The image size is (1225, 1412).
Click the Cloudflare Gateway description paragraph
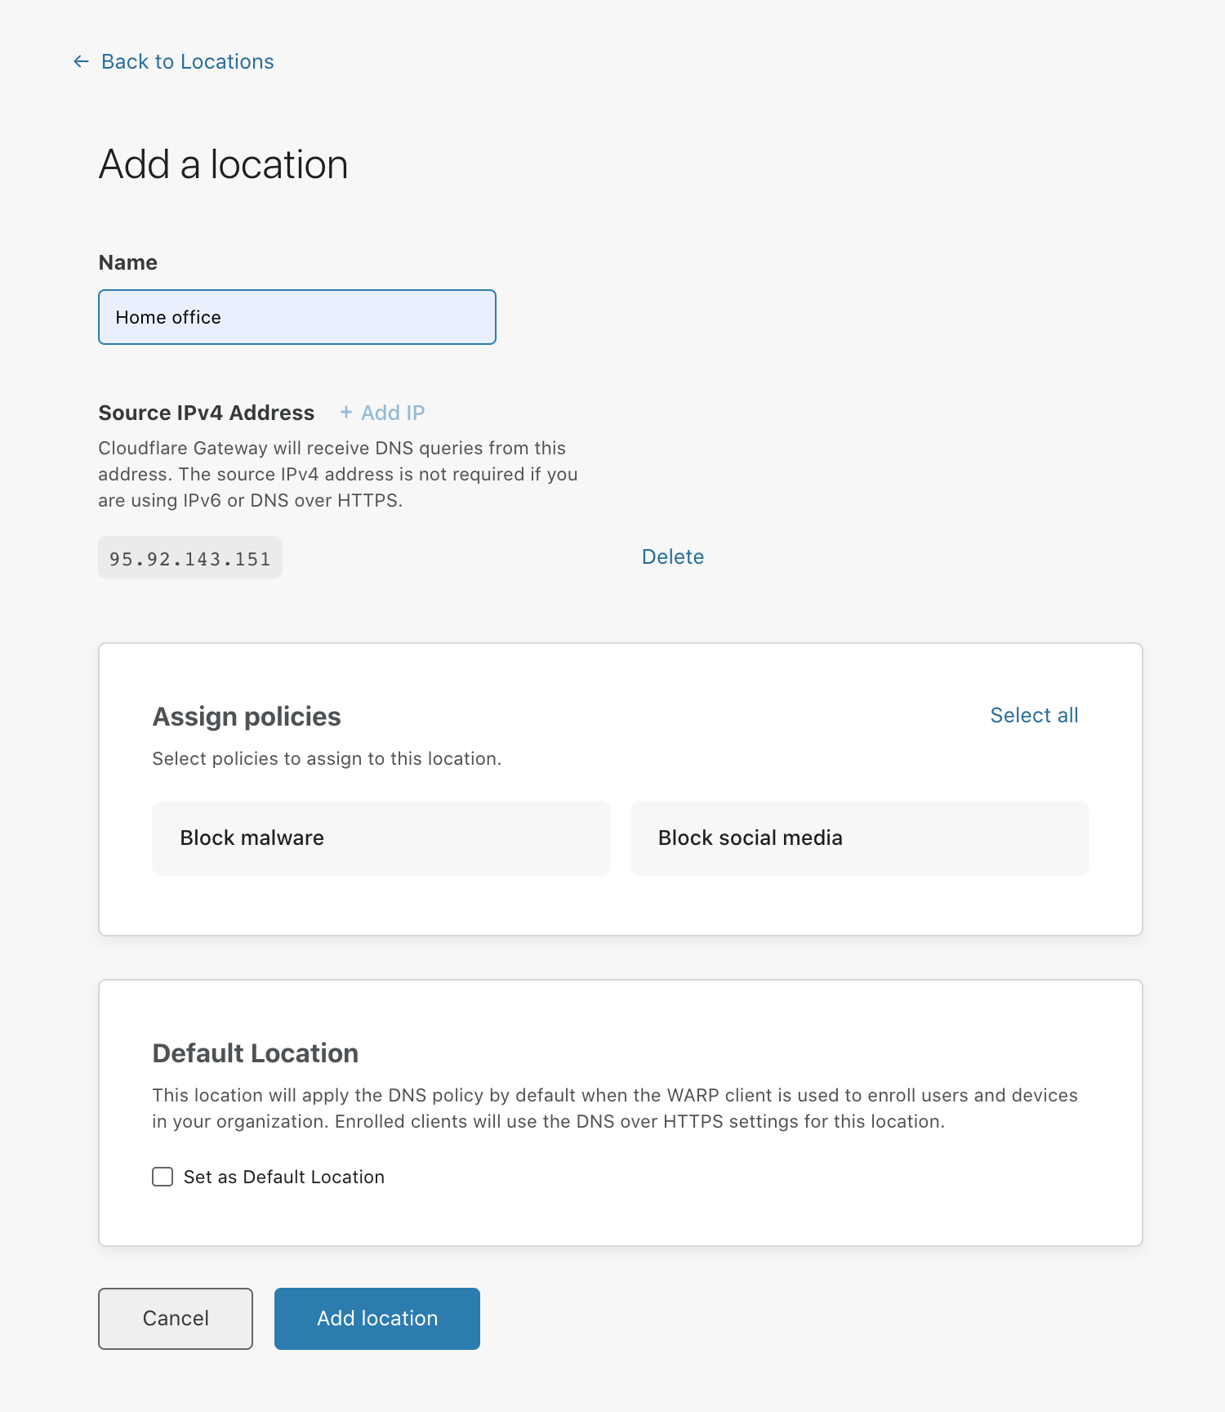[337, 474]
